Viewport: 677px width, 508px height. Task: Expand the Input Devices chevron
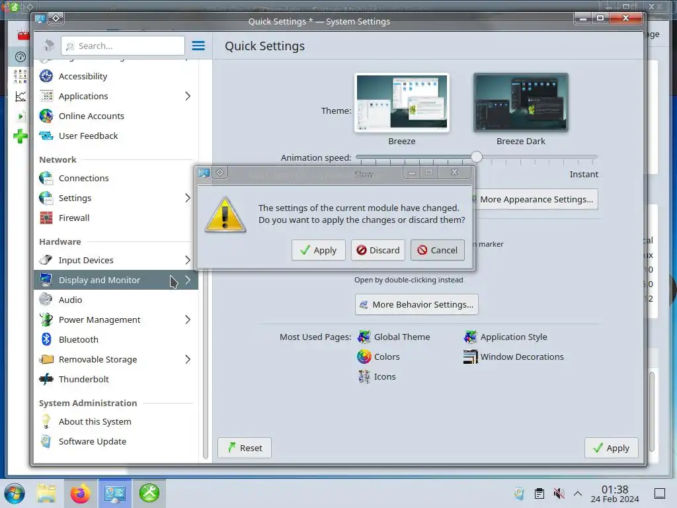pyautogui.click(x=188, y=260)
